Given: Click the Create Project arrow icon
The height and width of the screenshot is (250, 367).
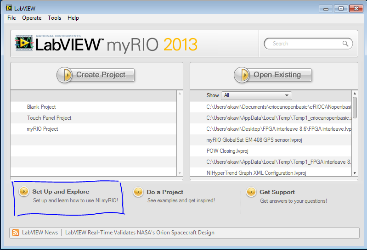Looking at the screenshot, I should tap(65, 75).
